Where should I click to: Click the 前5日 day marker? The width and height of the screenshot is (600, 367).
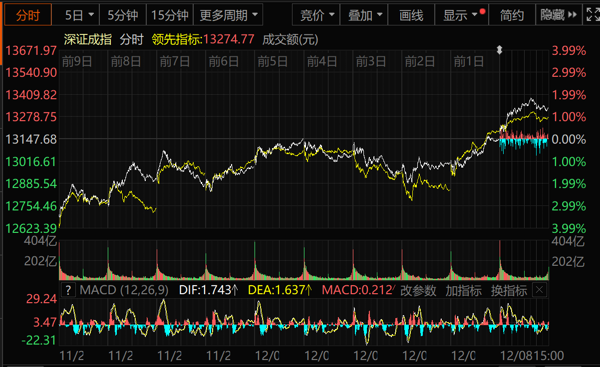coord(273,62)
